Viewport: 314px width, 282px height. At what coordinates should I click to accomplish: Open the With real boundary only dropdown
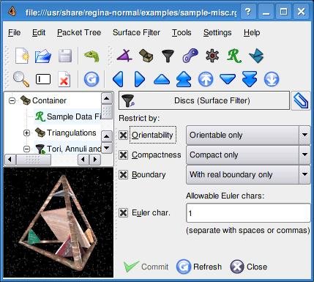click(x=248, y=174)
